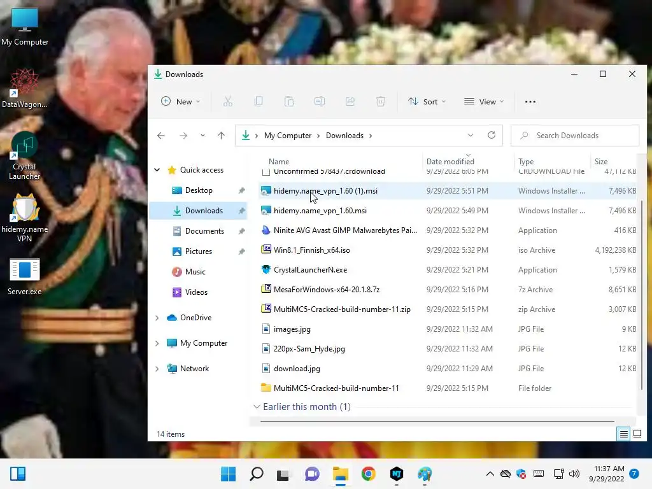
Task: Open clock and date in taskbar
Action: click(x=606, y=474)
